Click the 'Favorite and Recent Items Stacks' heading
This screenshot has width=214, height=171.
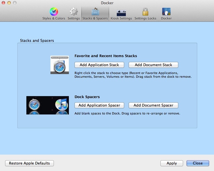(x=106, y=56)
